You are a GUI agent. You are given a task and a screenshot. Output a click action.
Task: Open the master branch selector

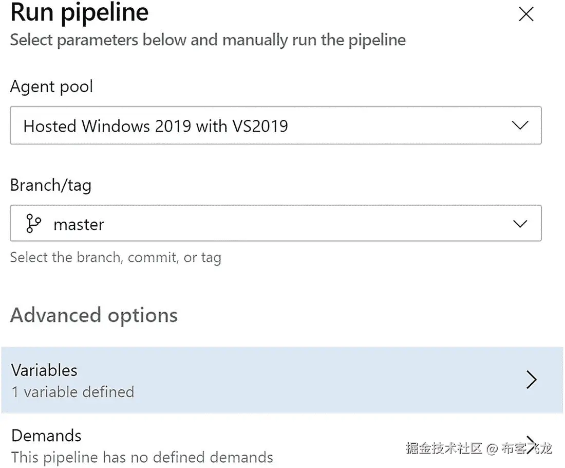point(275,224)
